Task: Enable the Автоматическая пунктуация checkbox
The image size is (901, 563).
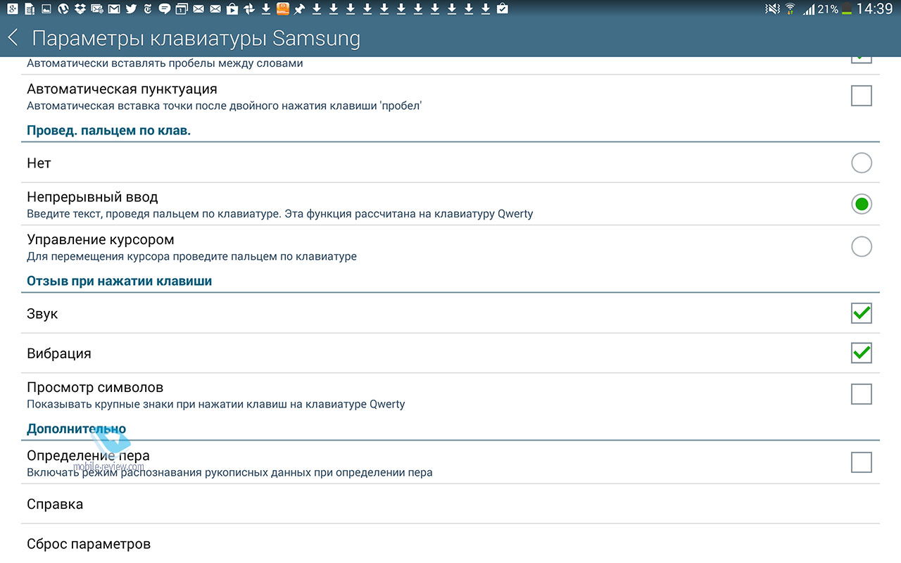Action: [x=862, y=96]
